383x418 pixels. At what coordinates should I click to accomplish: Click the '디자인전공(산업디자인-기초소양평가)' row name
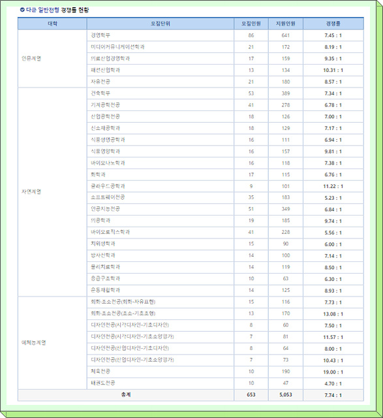pyautogui.click(x=132, y=360)
